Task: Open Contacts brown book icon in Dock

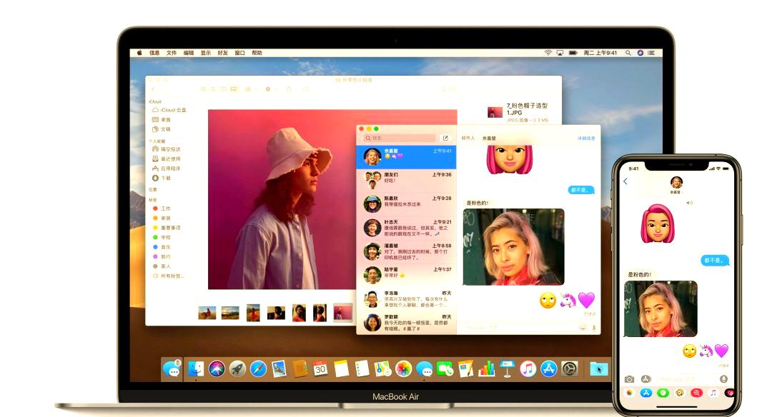Action: point(300,368)
